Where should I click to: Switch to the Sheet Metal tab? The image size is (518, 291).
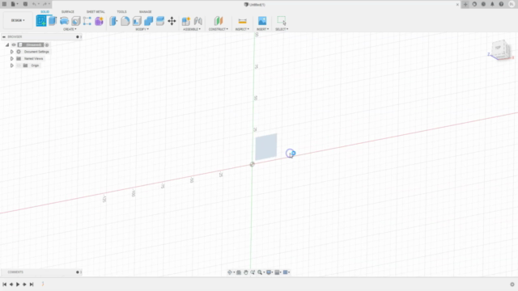click(96, 12)
